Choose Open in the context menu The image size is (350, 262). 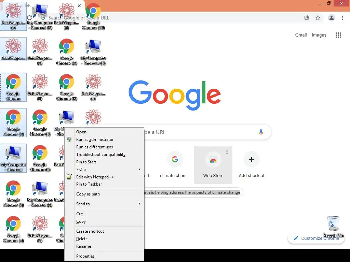pos(109,132)
